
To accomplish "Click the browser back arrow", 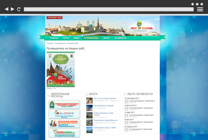I will (x=6, y=9).
